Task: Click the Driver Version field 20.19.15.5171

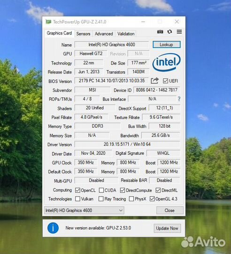Action: pyautogui.click(x=127, y=144)
